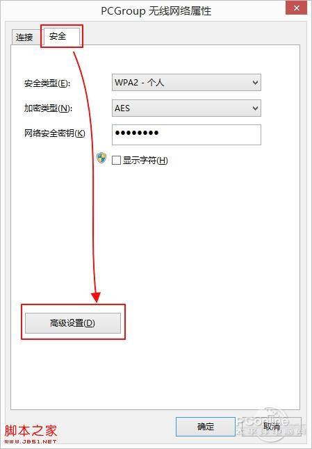Confirm with the 确定 button
The image size is (312, 449).
(206, 426)
